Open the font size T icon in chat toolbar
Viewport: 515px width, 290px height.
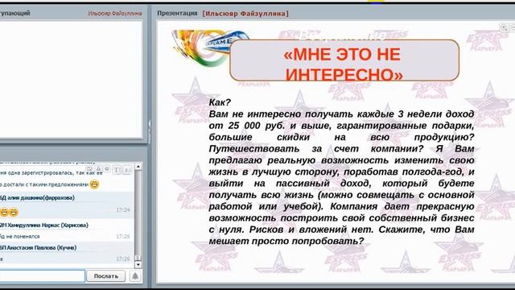point(117,170)
